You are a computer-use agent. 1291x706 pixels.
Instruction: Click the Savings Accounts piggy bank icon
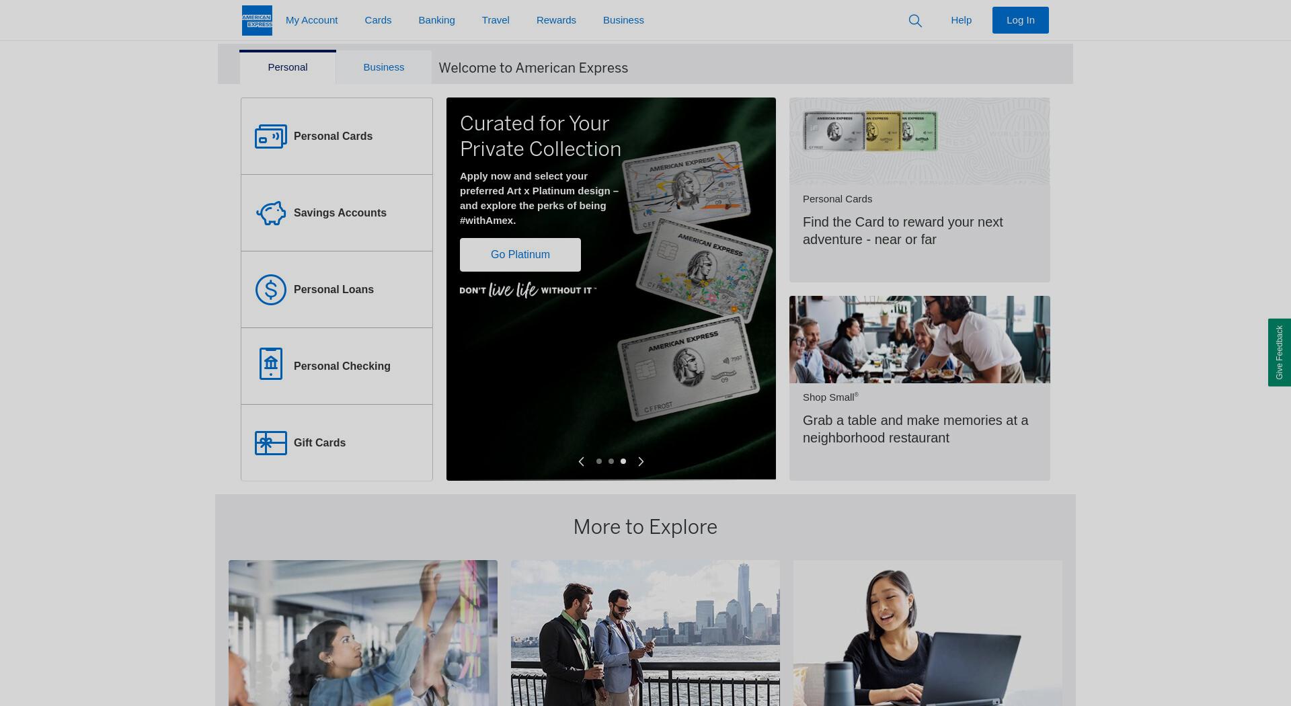pyautogui.click(x=271, y=213)
